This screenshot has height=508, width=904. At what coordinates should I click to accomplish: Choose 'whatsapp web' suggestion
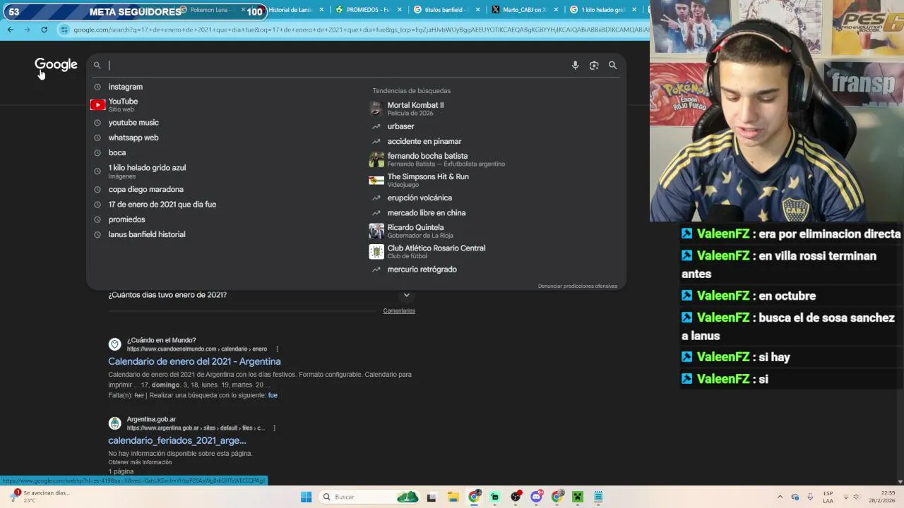133,138
